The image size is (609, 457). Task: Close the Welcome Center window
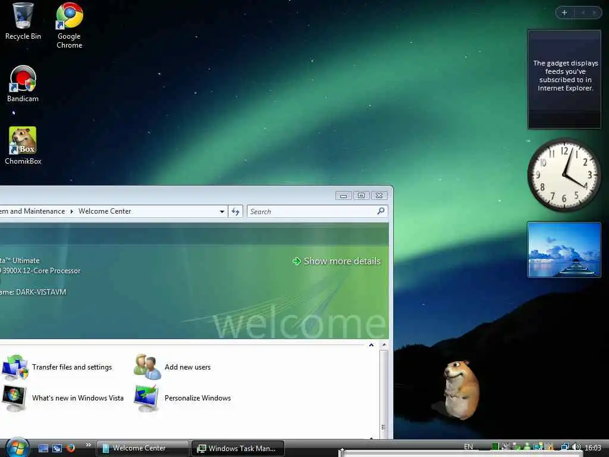(x=379, y=195)
